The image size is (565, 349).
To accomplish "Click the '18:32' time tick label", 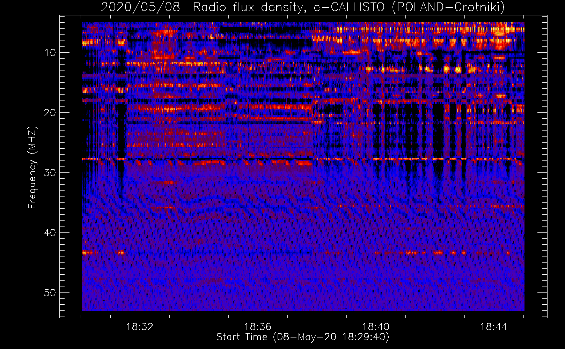I will click(140, 327).
